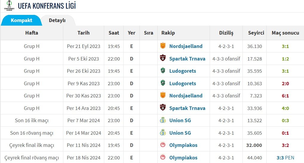This screenshot has height=163, width=304.
Task: Open the 6:1 result against Nordsjaelland
Action: (285, 96)
